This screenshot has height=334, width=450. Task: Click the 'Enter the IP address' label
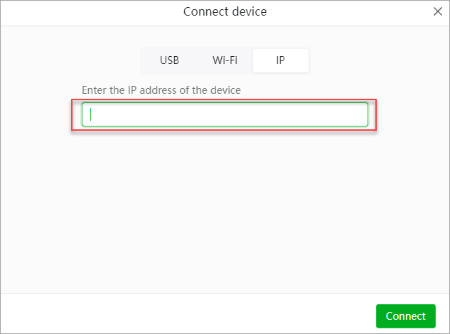pyautogui.click(x=161, y=90)
